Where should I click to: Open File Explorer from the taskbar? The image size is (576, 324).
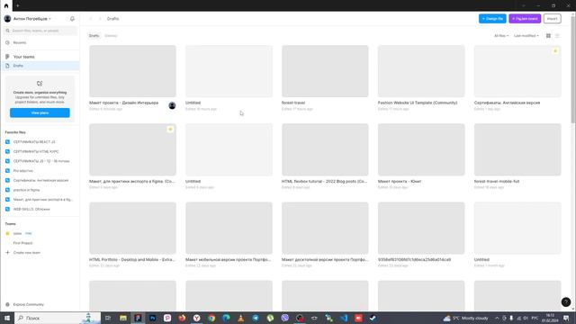pos(123,318)
